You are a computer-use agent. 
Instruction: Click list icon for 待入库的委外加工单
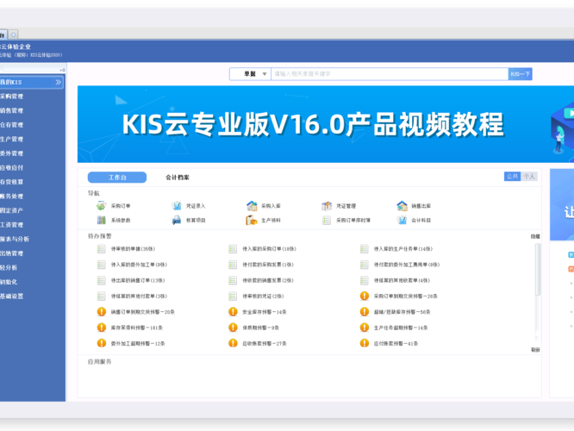tap(102, 265)
